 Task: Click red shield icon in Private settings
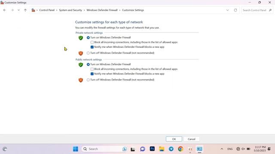pos(81,53)
